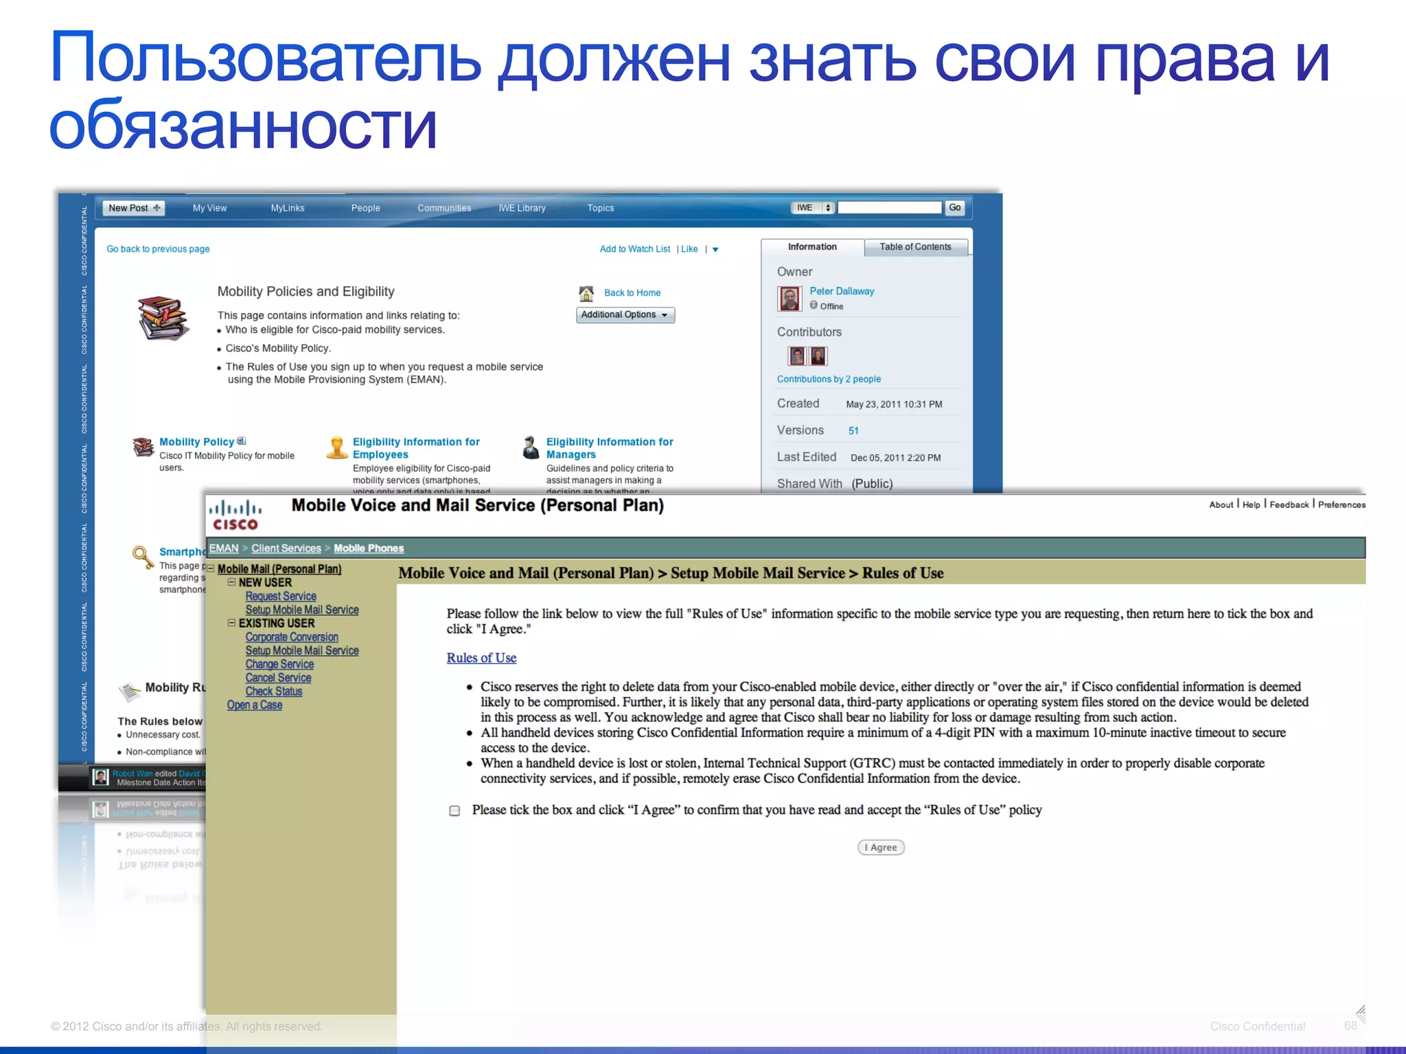Click the Go search button
Image resolution: width=1406 pixels, height=1054 pixels.
955,208
